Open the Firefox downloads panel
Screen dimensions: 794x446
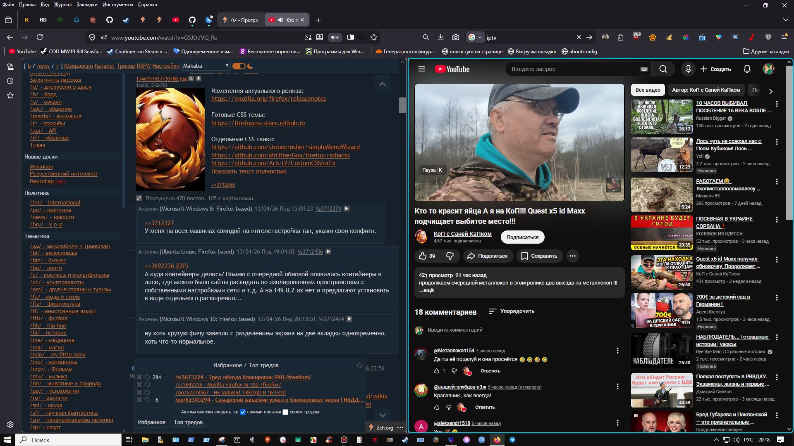coord(440,37)
